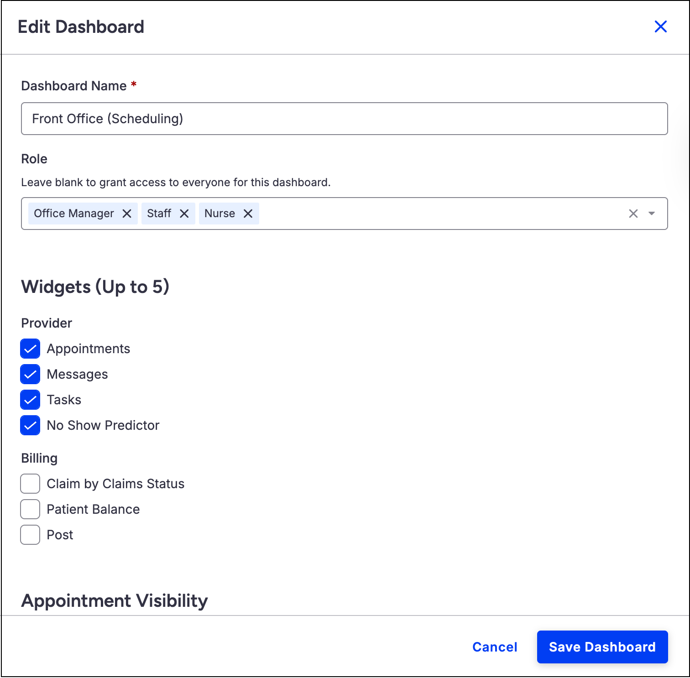The width and height of the screenshot is (690, 678).
Task: Remove the Office Manager role tag
Action: tap(127, 214)
